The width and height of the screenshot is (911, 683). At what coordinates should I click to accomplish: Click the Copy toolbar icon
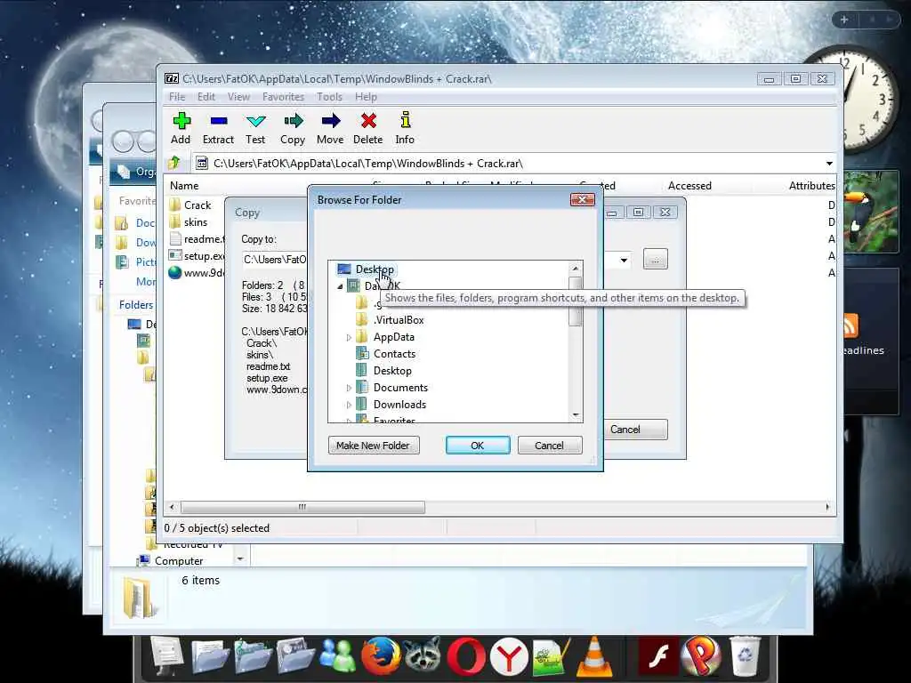click(x=292, y=128)
